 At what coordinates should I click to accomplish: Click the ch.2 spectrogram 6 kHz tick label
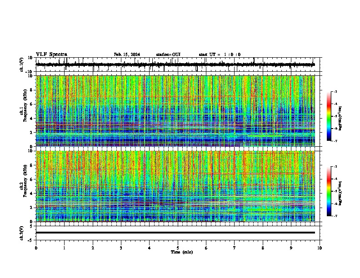coord(31,179)
